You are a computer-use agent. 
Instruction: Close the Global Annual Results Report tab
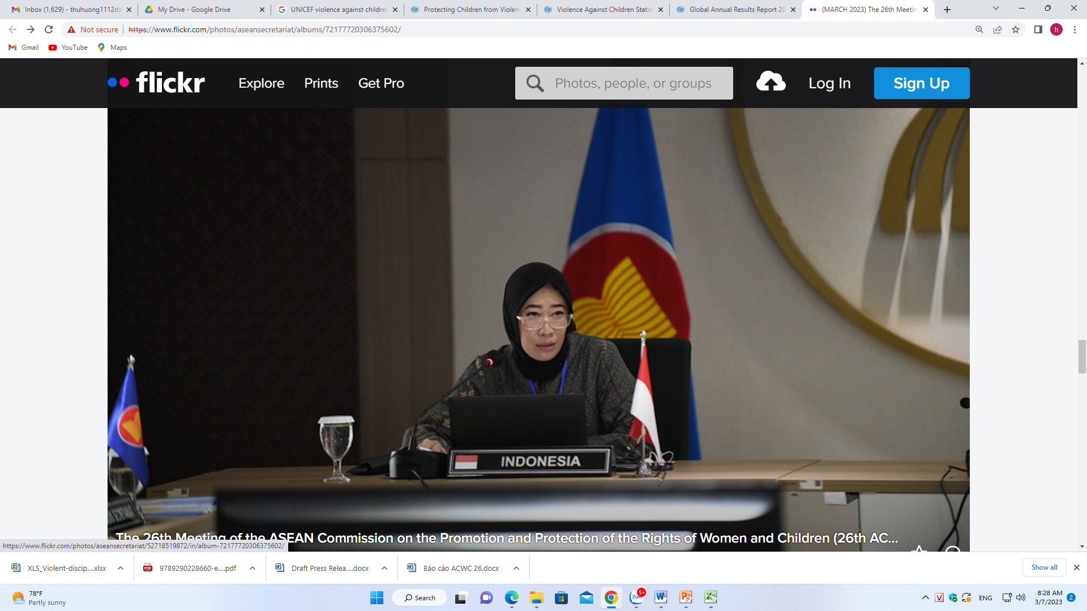point(793,10)
